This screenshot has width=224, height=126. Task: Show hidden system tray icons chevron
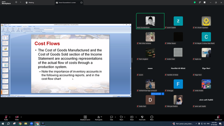(x=196, y=124)
